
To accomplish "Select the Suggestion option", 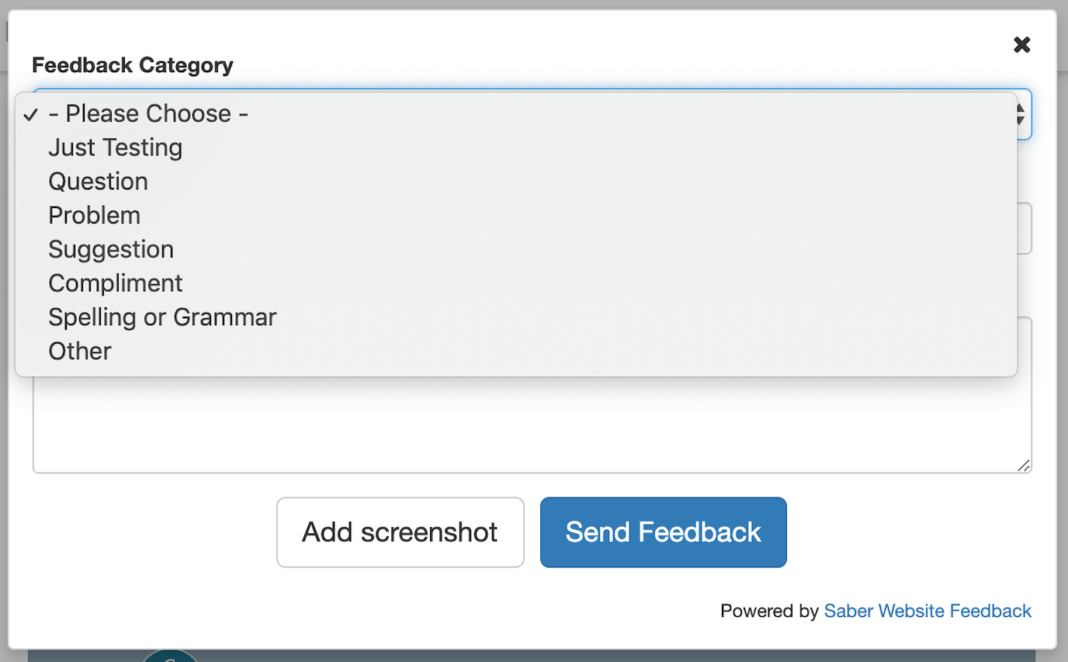I will click(111, 249).
